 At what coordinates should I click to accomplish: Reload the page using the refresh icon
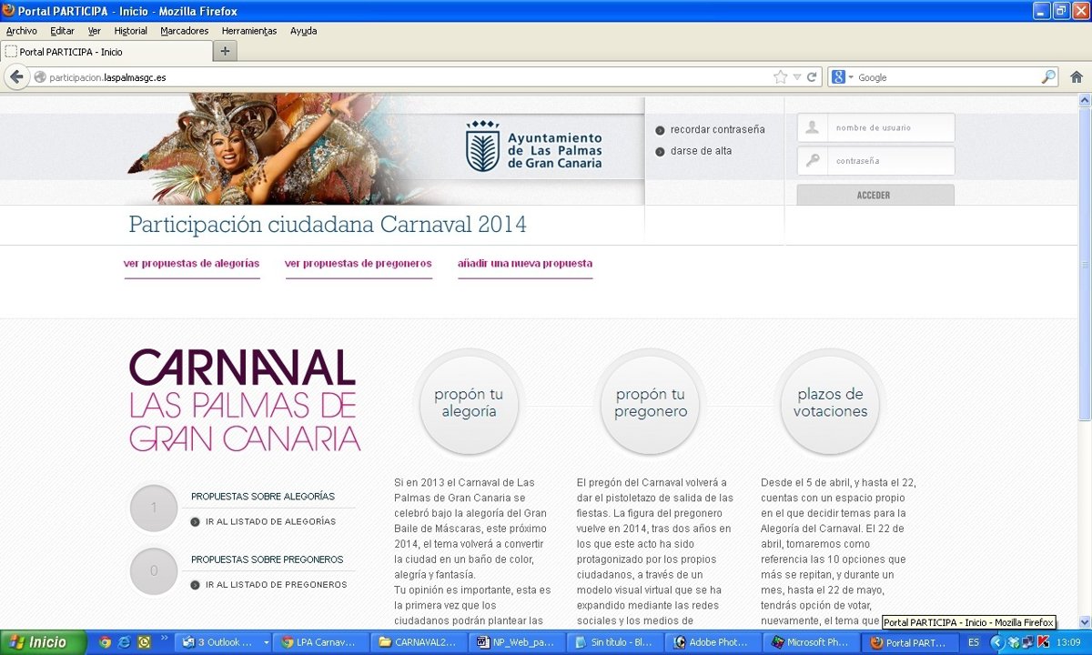click(812, 77)
